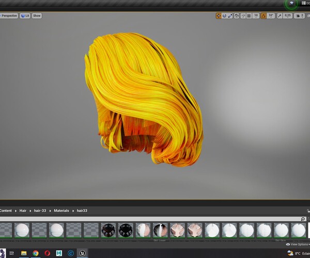Toggle grid snapping square icon
Screen dimensions: 310x258
coord(249,16)
